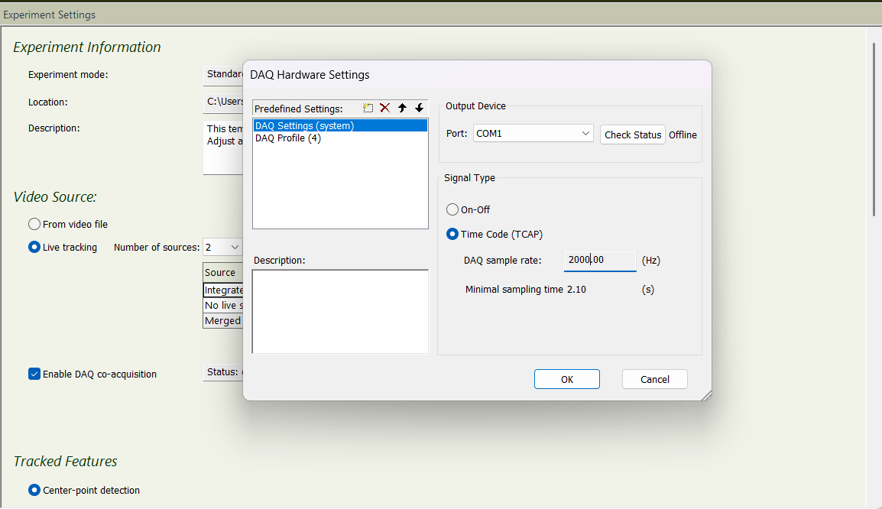Click into the DAQ sample rate field
The image size is (882, 509).
pos(599,260)
